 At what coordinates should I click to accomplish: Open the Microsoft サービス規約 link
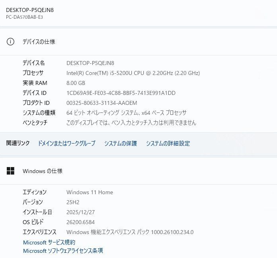click(49, 242)
